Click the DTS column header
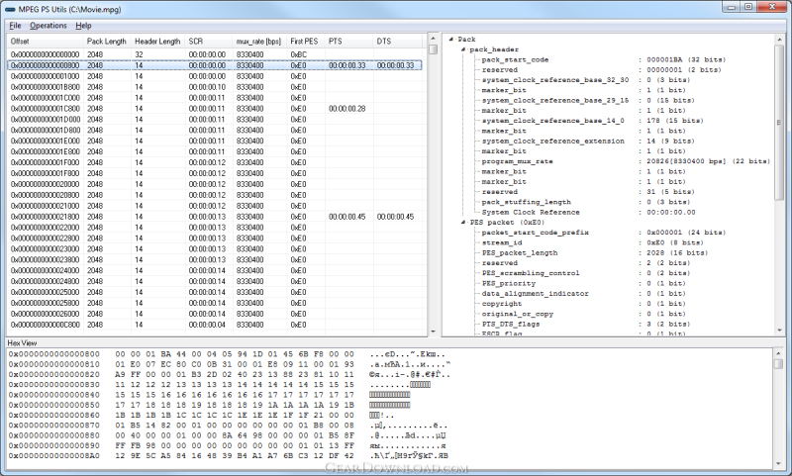792x476 pixels. pyautogui.click(x=398, y=42)
